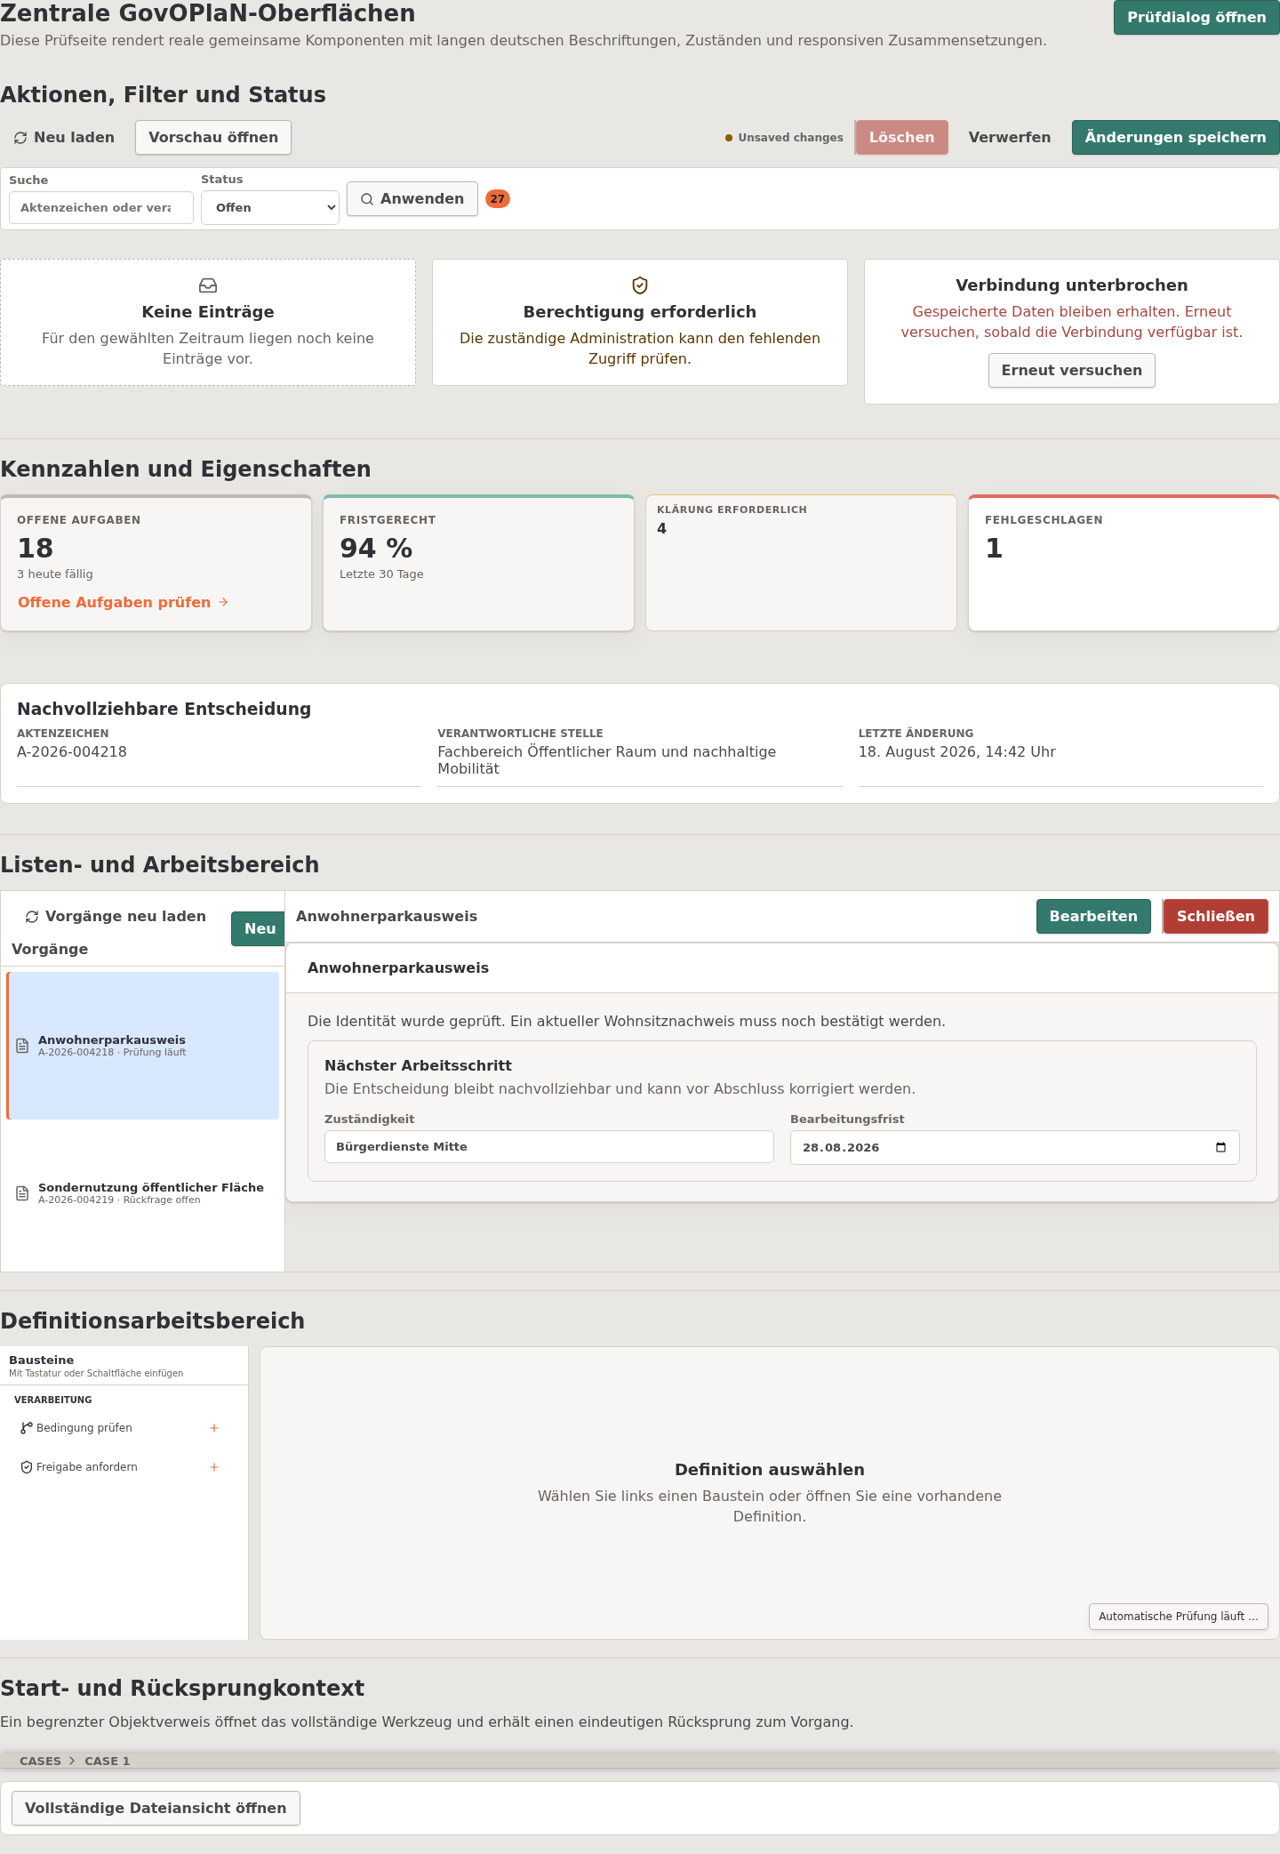Click Änderungen speichern button
The width and height of the screenshot is (1280, 1854).
pos(1175,138)
